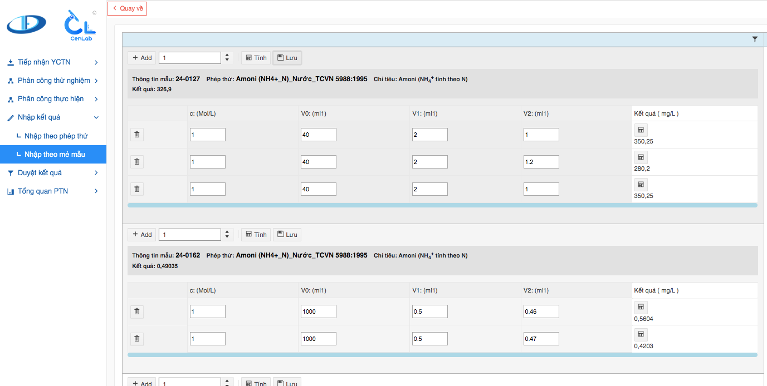This screenshot has height=386, width=767.
Task: Expand the Tiếp nhận YCTN menu
Action: [x=53, y=62]
